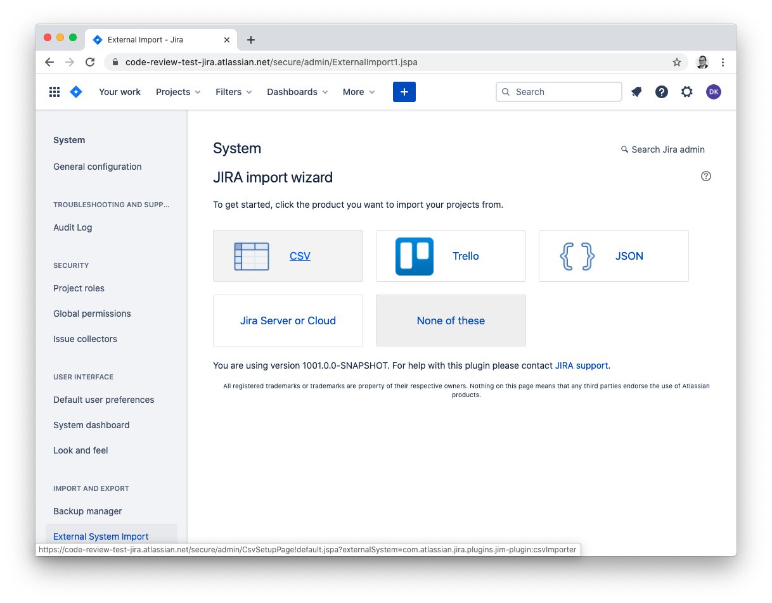Click the browser forward arrow

click(x=70, y=62)
